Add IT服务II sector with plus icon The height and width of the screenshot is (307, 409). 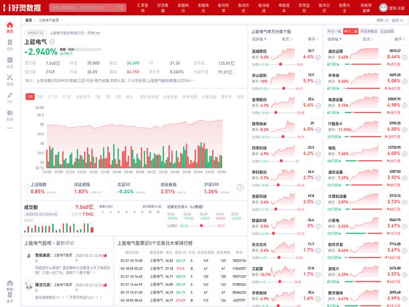[x=404, y=130]
